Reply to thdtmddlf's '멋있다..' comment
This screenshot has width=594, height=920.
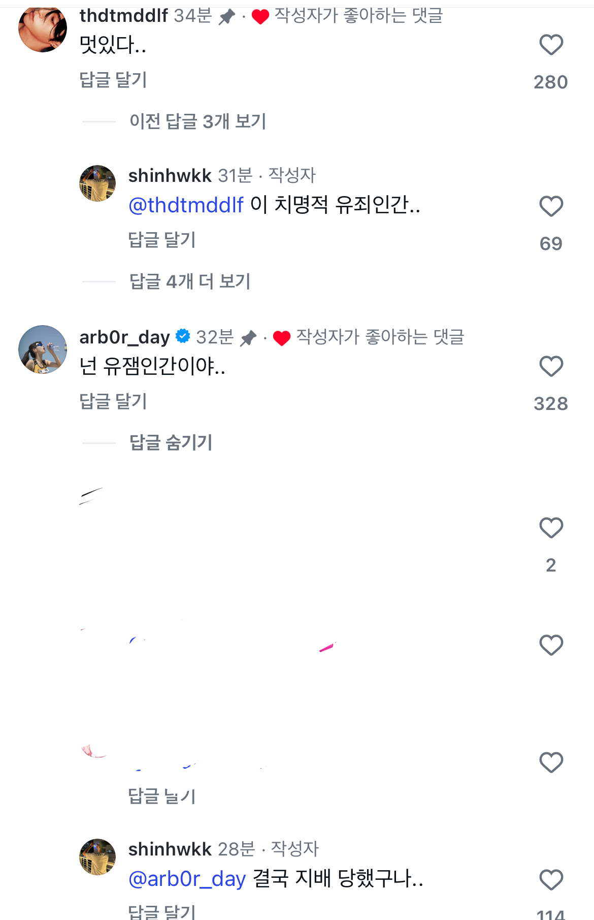click(113, 80)
